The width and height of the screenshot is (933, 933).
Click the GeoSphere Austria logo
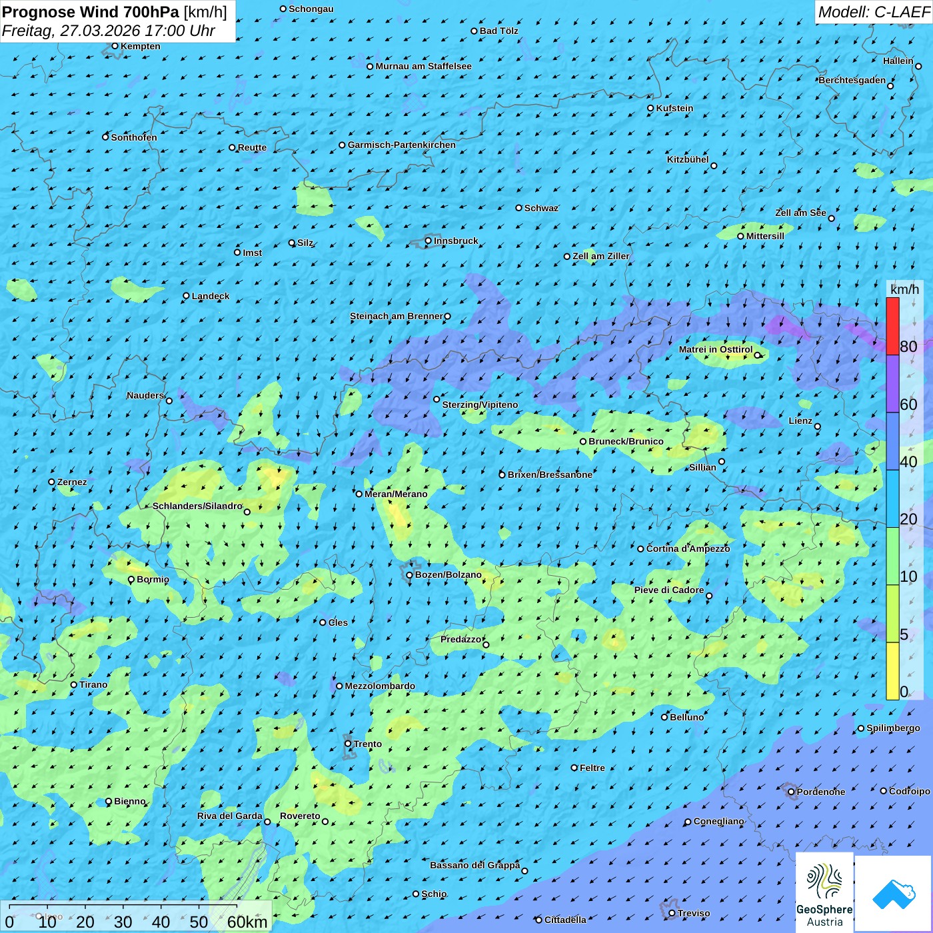tap(824, 893)
